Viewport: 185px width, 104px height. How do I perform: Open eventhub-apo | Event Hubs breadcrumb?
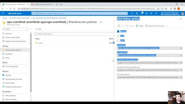(x=20, y=18)
